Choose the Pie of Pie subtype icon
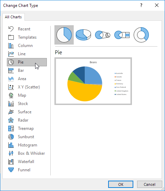 103,35
